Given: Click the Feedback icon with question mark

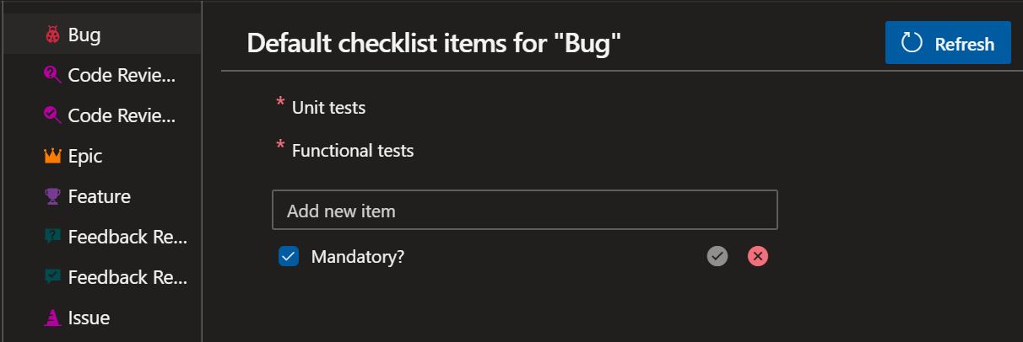Looking at the screenshot, I should pos(52,237).
